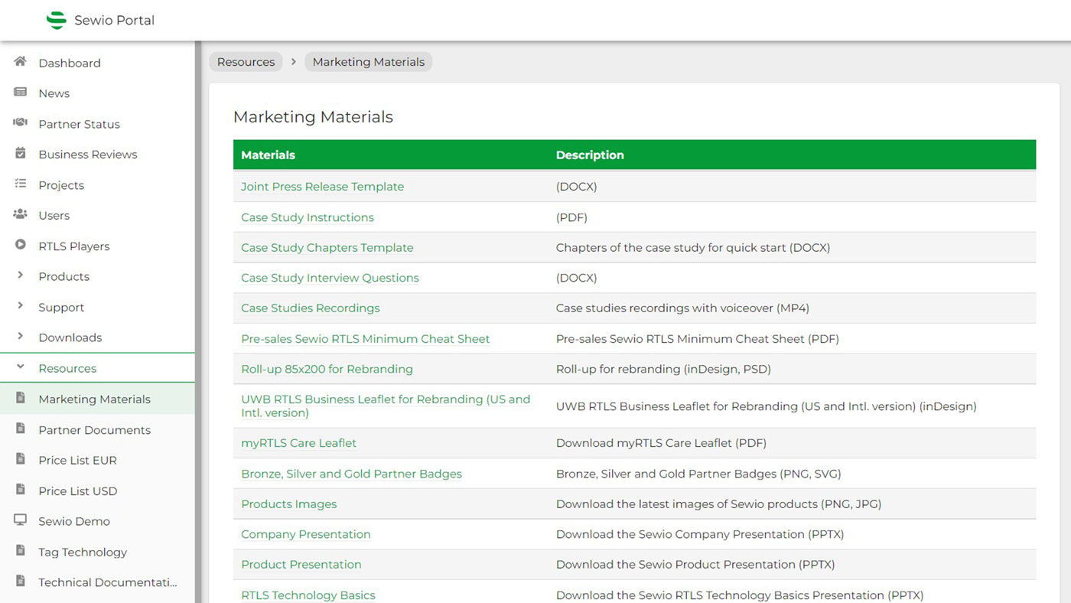Open Tag Technology in sidebar

pyautogui.click(x=83, y=552)
